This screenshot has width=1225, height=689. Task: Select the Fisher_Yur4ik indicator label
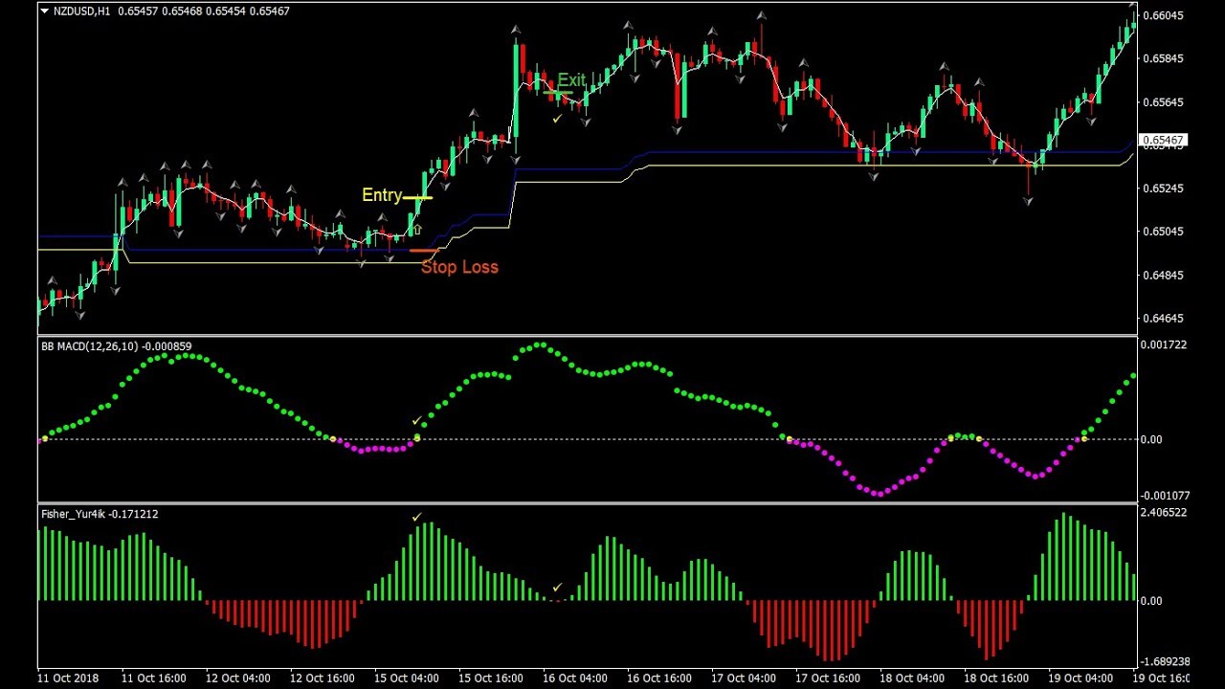coord(74,515)
